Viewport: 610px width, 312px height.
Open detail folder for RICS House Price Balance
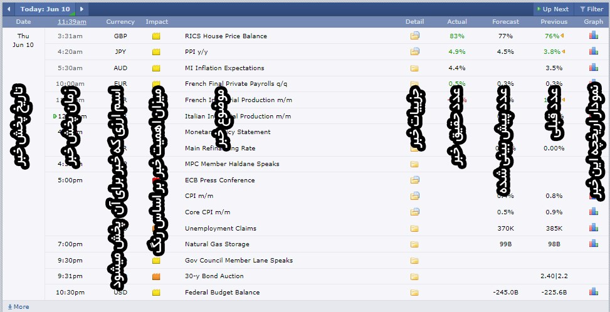coord(414,36)
